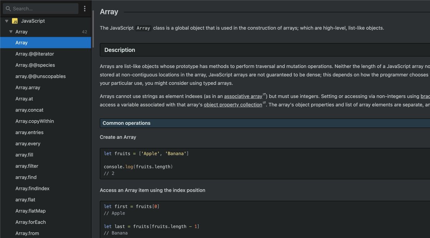The height and width of the screenshot is (238, 430).
Task: Collapse the Array group disclosure triangle
Action: [x=11, y=32]
